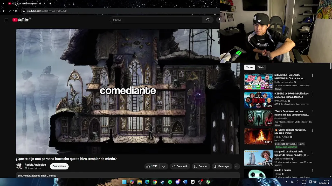Show hidden system tray icons
This screenshot has width=332, height=186.
(286, 182)
